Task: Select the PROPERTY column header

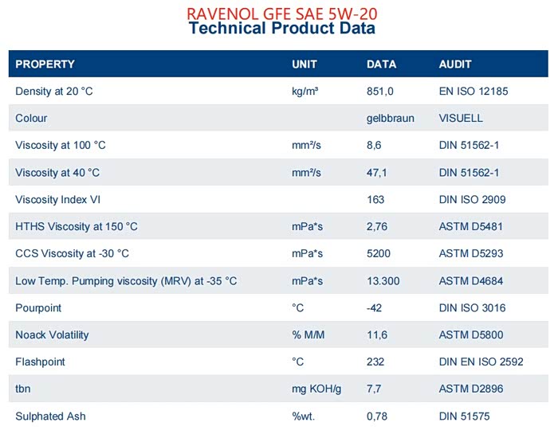Action: [x=45, y=64]
